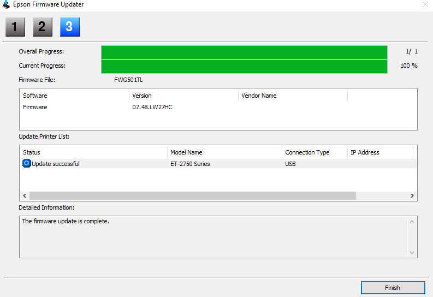Click 'The firmware update is complete.' message
The width and height of the screenshot is (433, 297).
(x=66, y=221)
